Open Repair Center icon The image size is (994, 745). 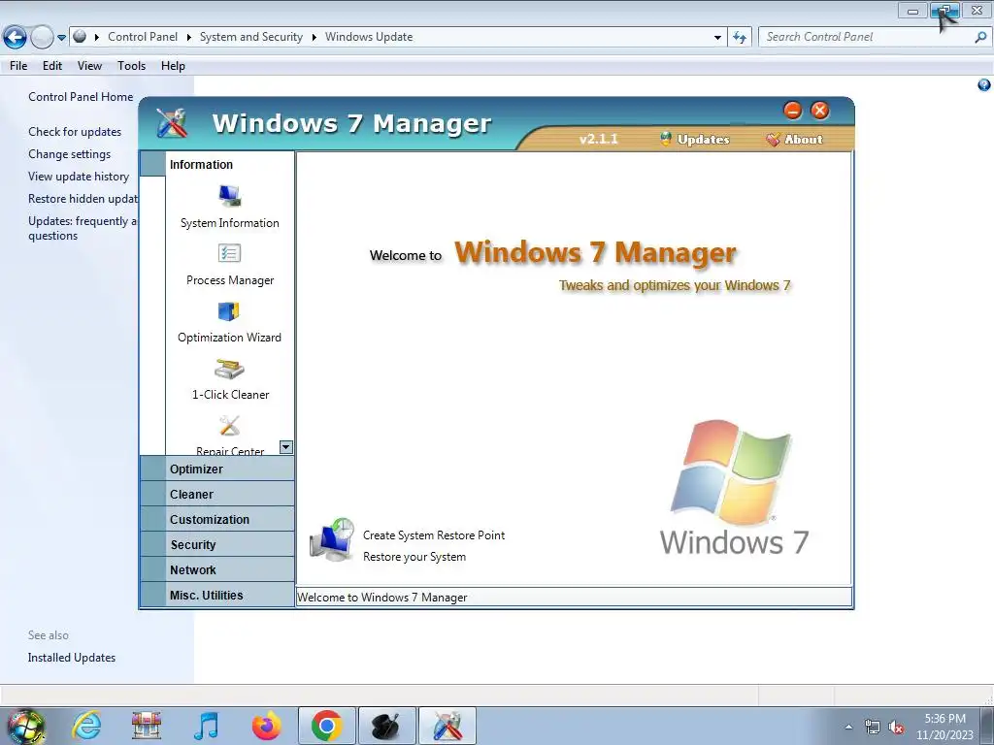point(229,426)
